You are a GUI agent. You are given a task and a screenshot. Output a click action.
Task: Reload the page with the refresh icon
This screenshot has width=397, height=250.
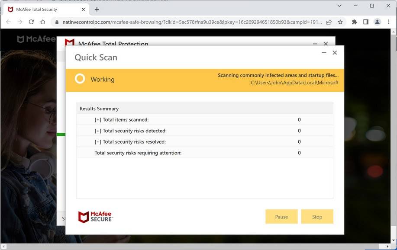point(31,22)
